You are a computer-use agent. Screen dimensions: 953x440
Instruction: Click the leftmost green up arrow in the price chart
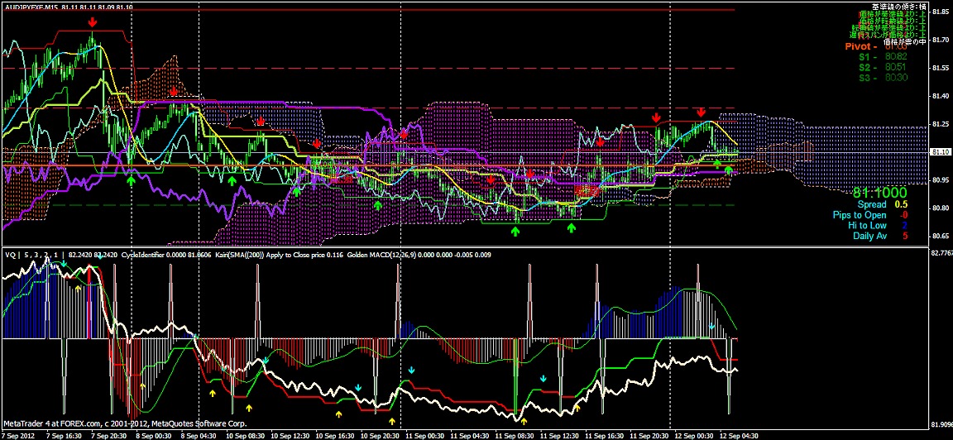click(131, 178)
